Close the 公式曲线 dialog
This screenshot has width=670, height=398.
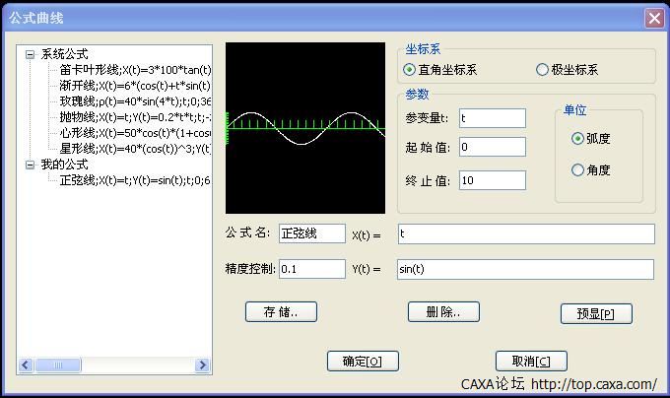pyautogui.click(x=654, y=18)
